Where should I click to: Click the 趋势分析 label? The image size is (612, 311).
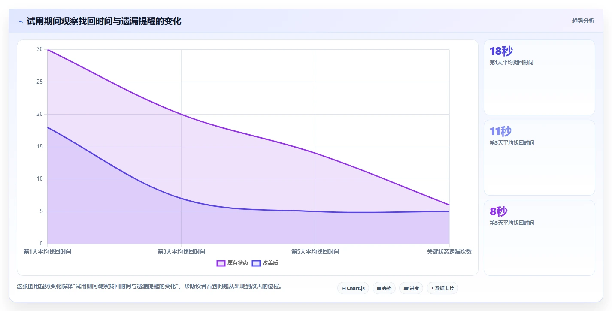[x=583, y=21]
